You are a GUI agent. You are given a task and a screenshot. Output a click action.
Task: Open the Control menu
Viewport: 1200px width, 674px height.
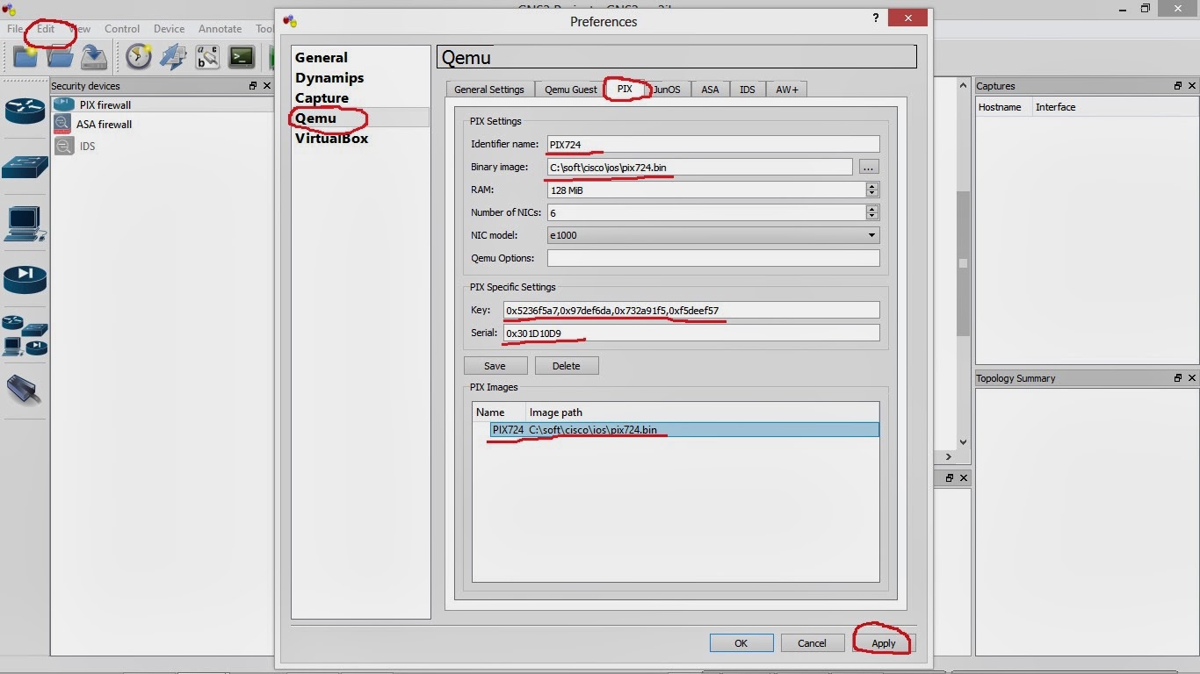(x=122, y=29)
